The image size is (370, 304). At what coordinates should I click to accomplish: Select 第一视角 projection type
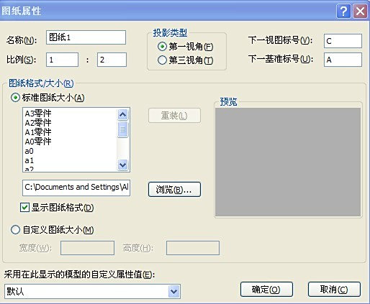[162, 46]
